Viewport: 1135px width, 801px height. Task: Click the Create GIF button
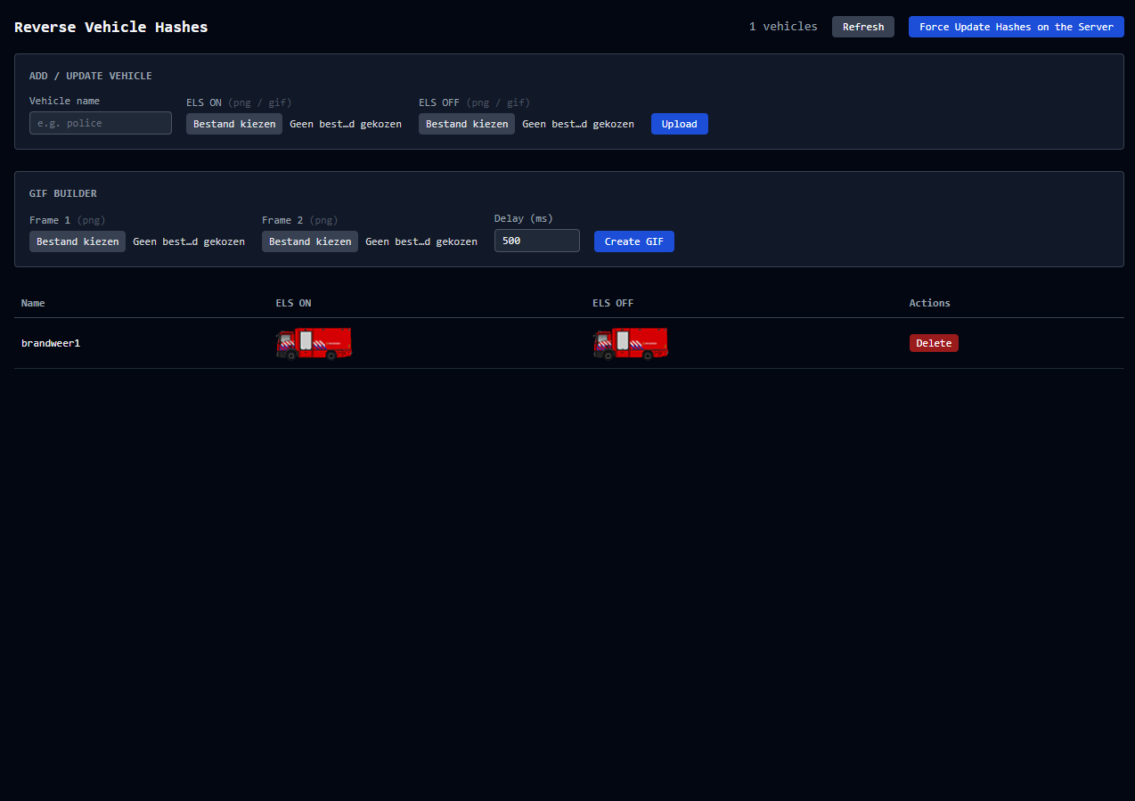tap(634, 241)
